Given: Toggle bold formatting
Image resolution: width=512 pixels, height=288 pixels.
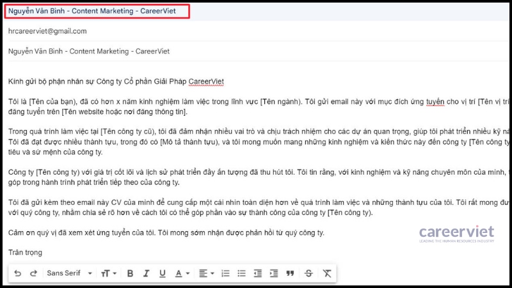Looking at the screenshot, I should 130,273.
